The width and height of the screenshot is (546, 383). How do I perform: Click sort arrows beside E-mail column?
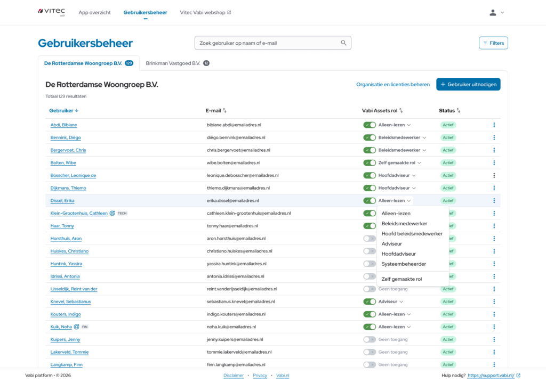[224, 111]
